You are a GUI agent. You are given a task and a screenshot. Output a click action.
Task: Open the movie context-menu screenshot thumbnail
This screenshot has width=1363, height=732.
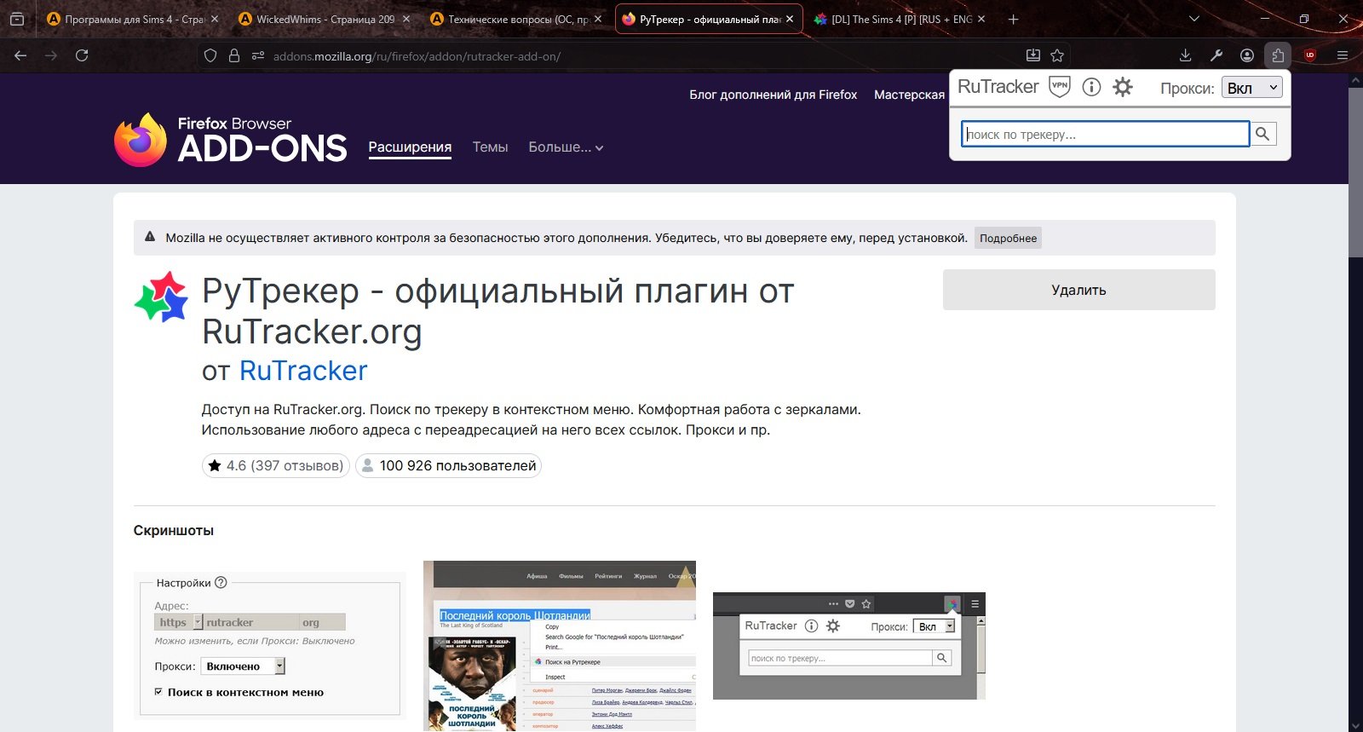point(559,645)
